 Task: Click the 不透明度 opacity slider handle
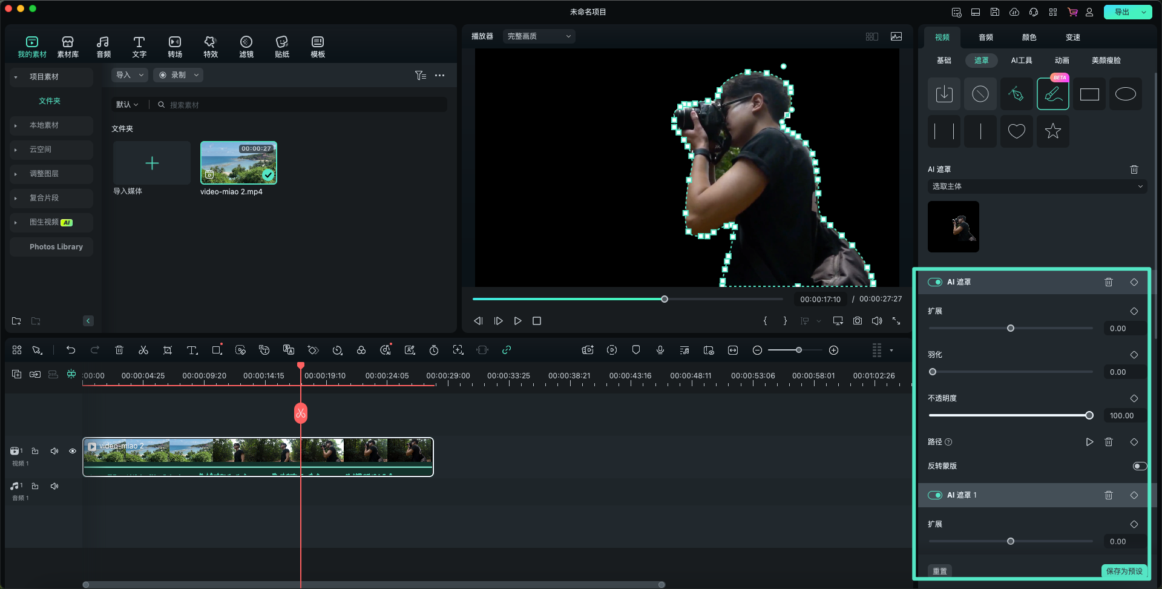pos(1089,415)
